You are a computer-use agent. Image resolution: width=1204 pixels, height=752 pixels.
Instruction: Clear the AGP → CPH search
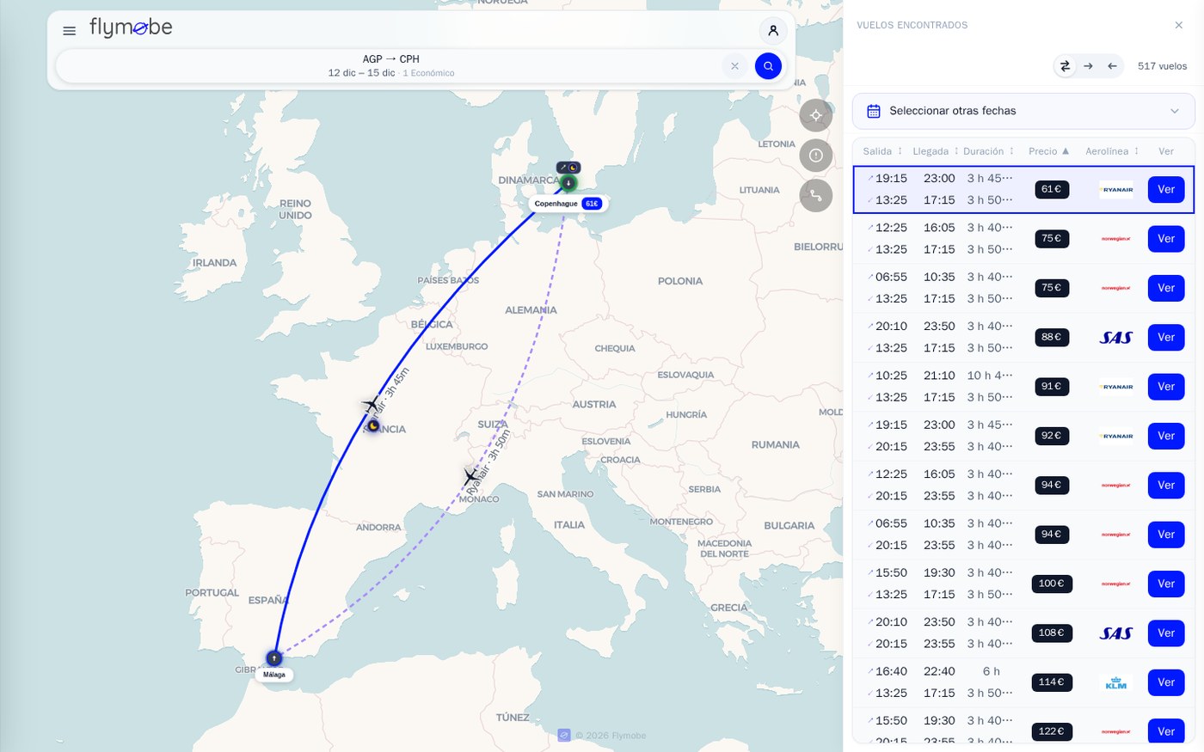[734, 66]
